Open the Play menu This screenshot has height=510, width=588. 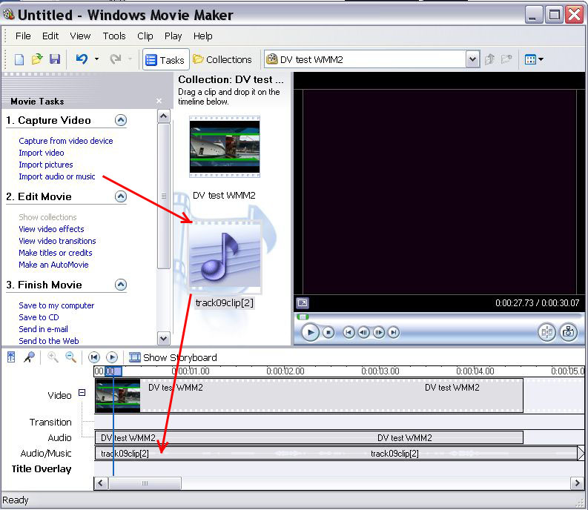(173, 36)
